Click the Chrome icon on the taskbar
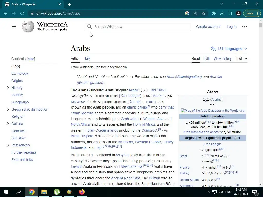The image size is (263, 197). tap(32, 192)
